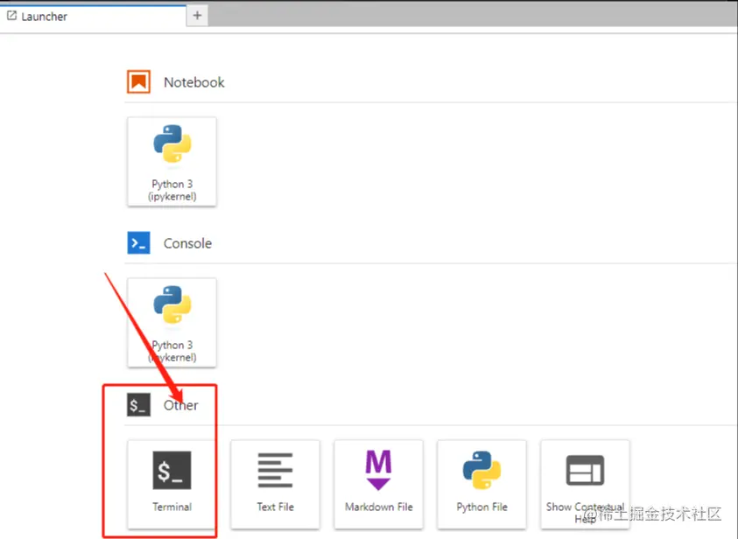
Task: Create a new Markdown File
Action: coord(378,485)
